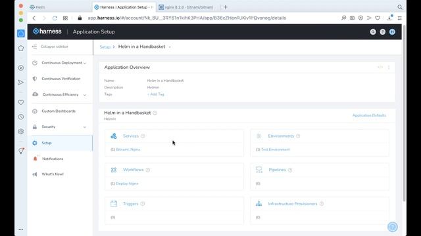Click the Add Tag link
This screenshot has height=236, width=421.
pyautogui.click(x=156, y=94)
